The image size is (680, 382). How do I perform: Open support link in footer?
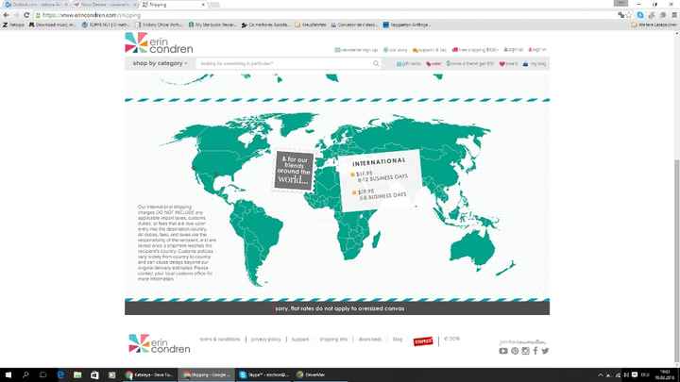pos(300,340)
